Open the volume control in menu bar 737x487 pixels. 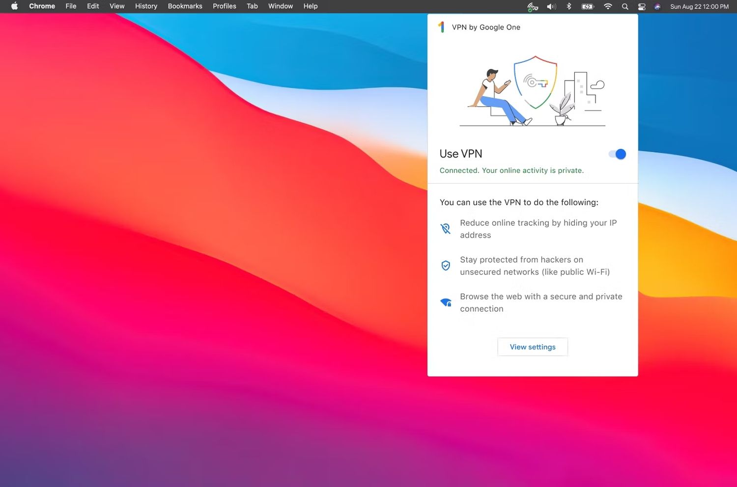(551, 7)
